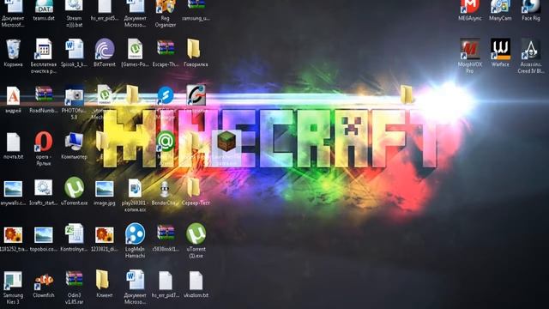Screen dimensions: 549x309
Task: Click the green @ Mail agent shortcut
Action: [166, 142]
